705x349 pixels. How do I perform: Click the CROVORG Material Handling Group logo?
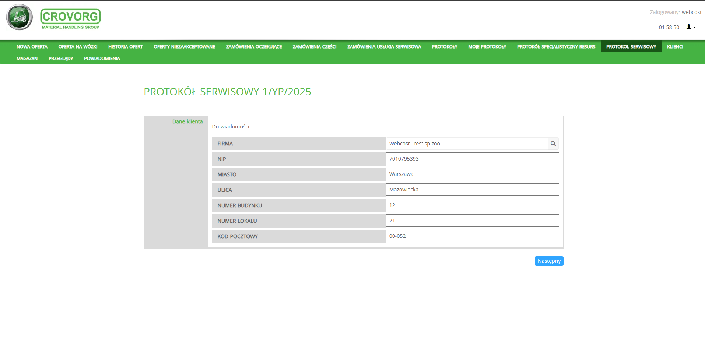pos(70,19)
